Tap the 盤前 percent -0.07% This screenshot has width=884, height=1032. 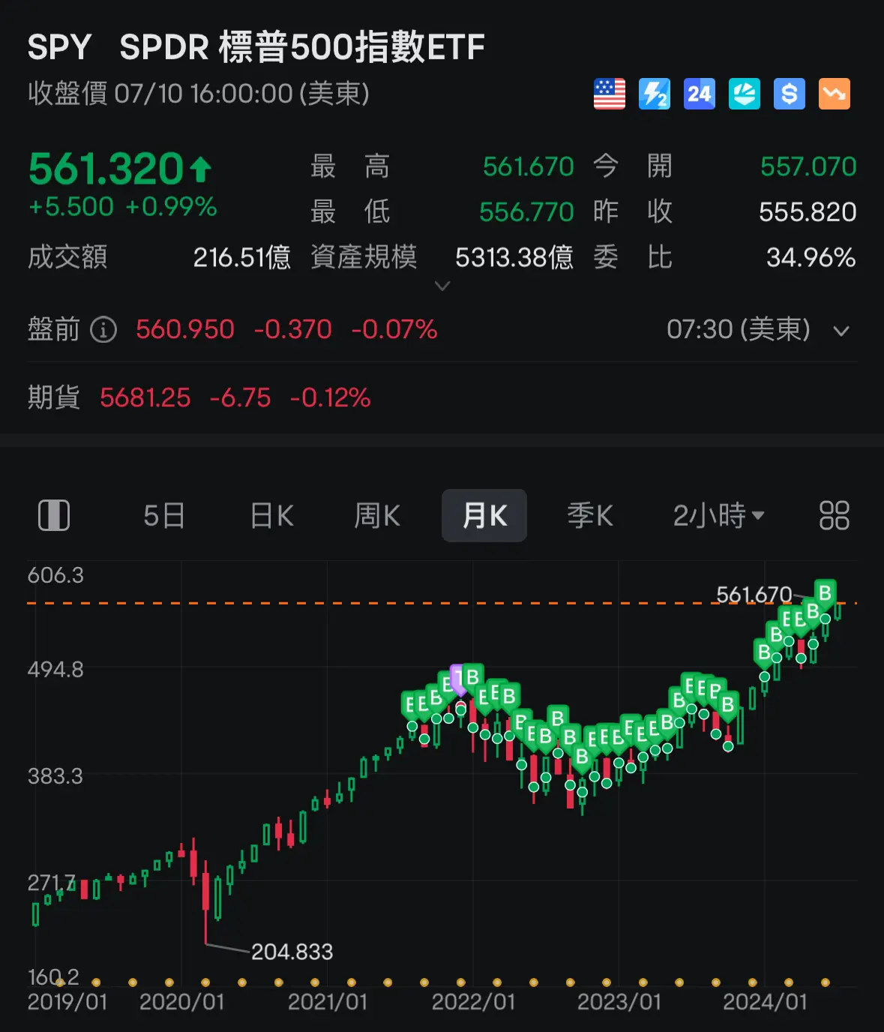[x=394, y=329]
